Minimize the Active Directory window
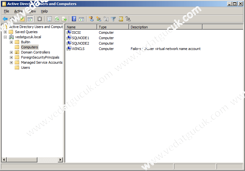Image resolution: width=245 pixels, height=171 pixels. coord(229,4)
